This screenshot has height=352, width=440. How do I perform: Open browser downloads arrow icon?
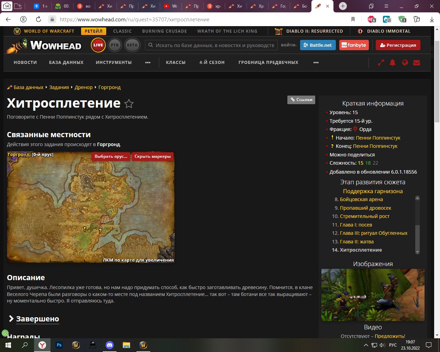click(x=432, y=19)
